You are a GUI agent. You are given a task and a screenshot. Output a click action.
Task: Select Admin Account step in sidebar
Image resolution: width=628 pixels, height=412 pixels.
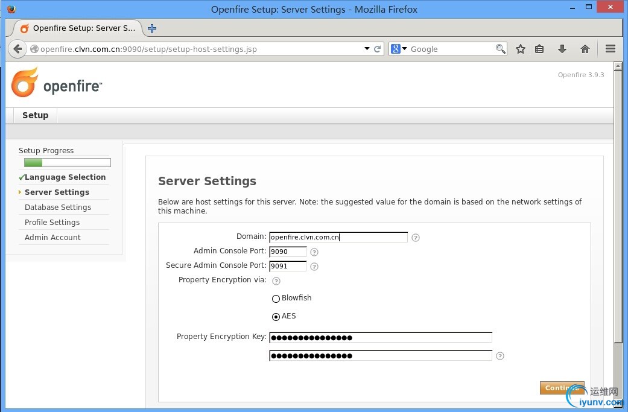click(52, 238)
